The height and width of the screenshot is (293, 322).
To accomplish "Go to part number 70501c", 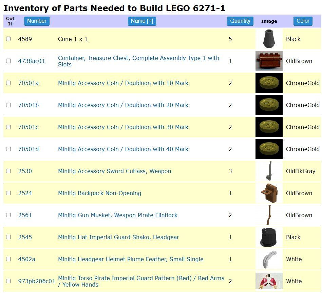I will coord(28,127).
